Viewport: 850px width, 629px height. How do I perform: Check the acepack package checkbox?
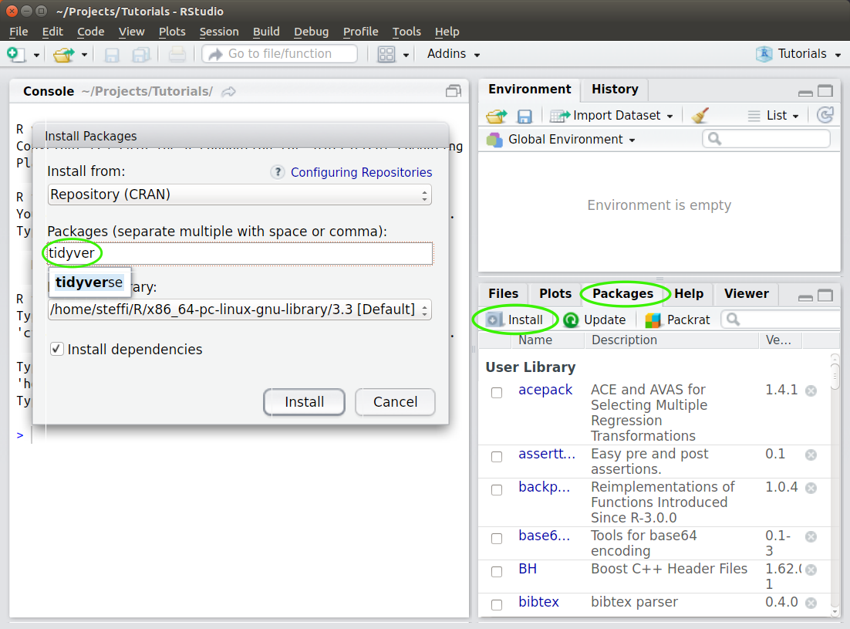click(497, 392)
